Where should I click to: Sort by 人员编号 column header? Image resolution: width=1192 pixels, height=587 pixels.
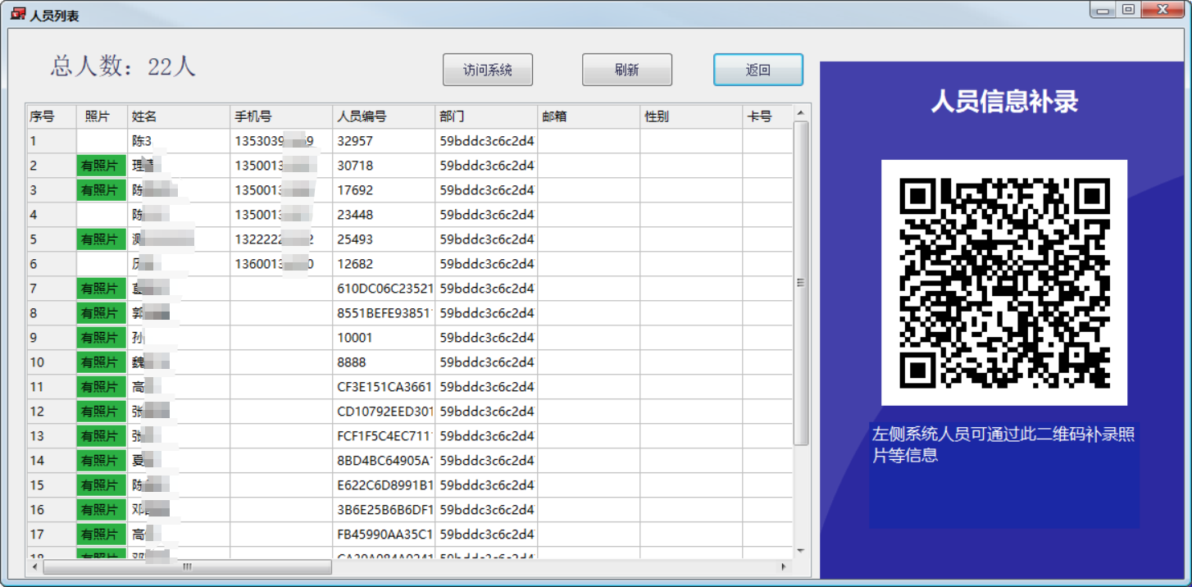click(x=383, y=116)
